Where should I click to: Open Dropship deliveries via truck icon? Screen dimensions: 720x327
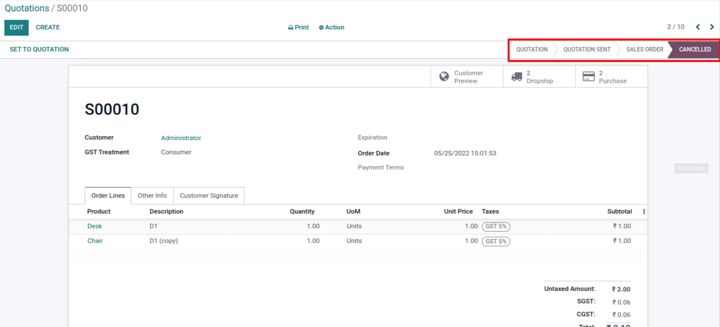coord(517,76)
